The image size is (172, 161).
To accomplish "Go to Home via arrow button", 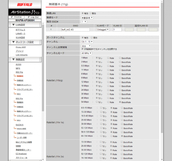I will coord(17,17).
